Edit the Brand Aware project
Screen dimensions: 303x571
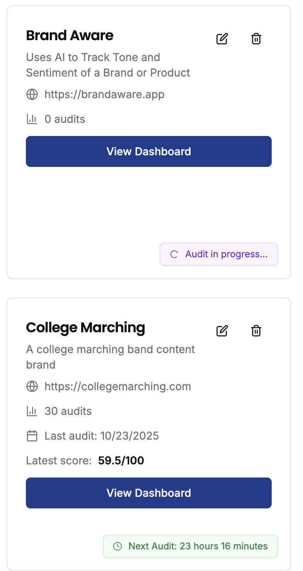[x=222, y=39]
